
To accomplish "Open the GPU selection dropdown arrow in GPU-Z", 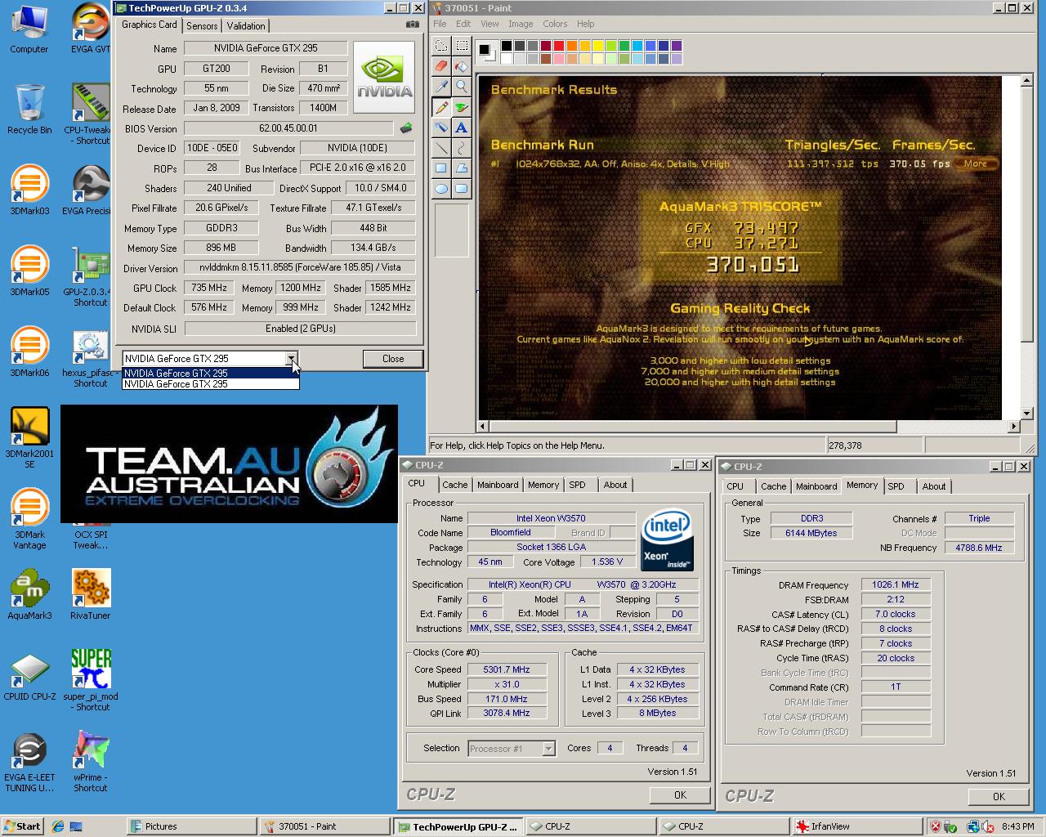I will coord(292,358).
